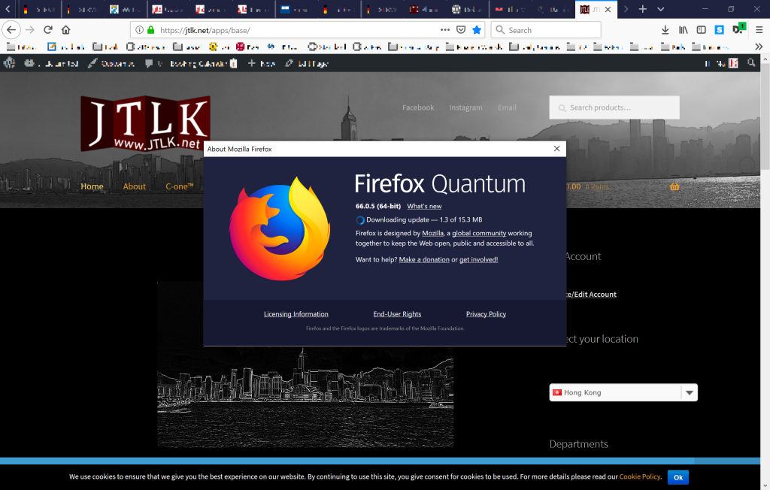
Task: Click the Make a donation link
Action: point(424,260)
